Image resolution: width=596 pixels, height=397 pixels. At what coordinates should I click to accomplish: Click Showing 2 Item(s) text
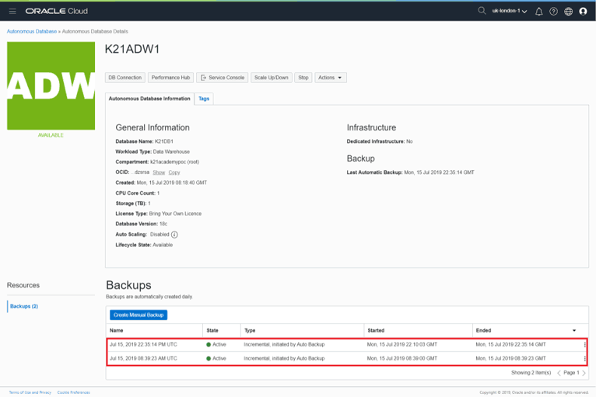pyautogui.click(x=531, y=373)
